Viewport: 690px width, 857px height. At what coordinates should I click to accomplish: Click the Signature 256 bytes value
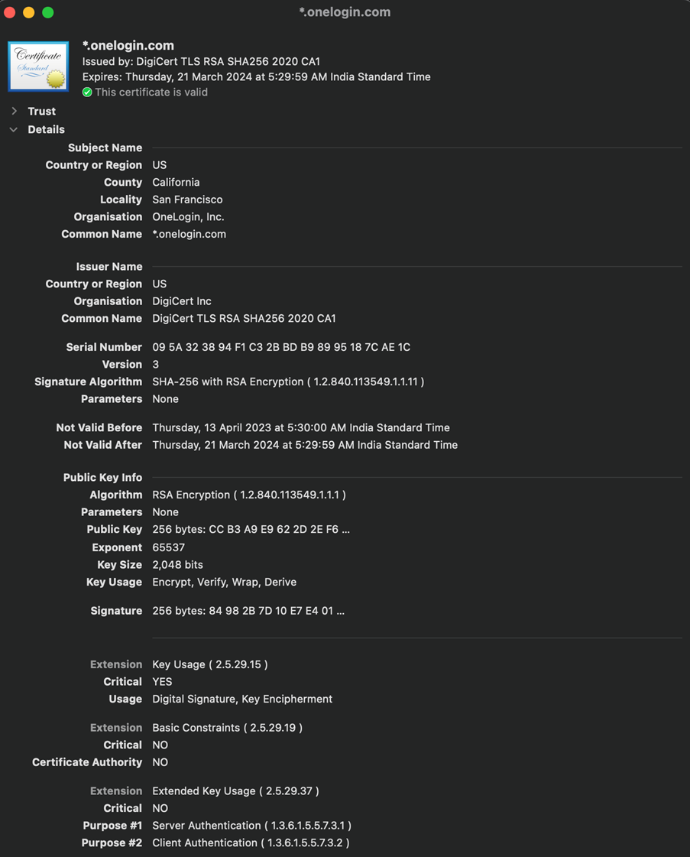click(248, 611)
